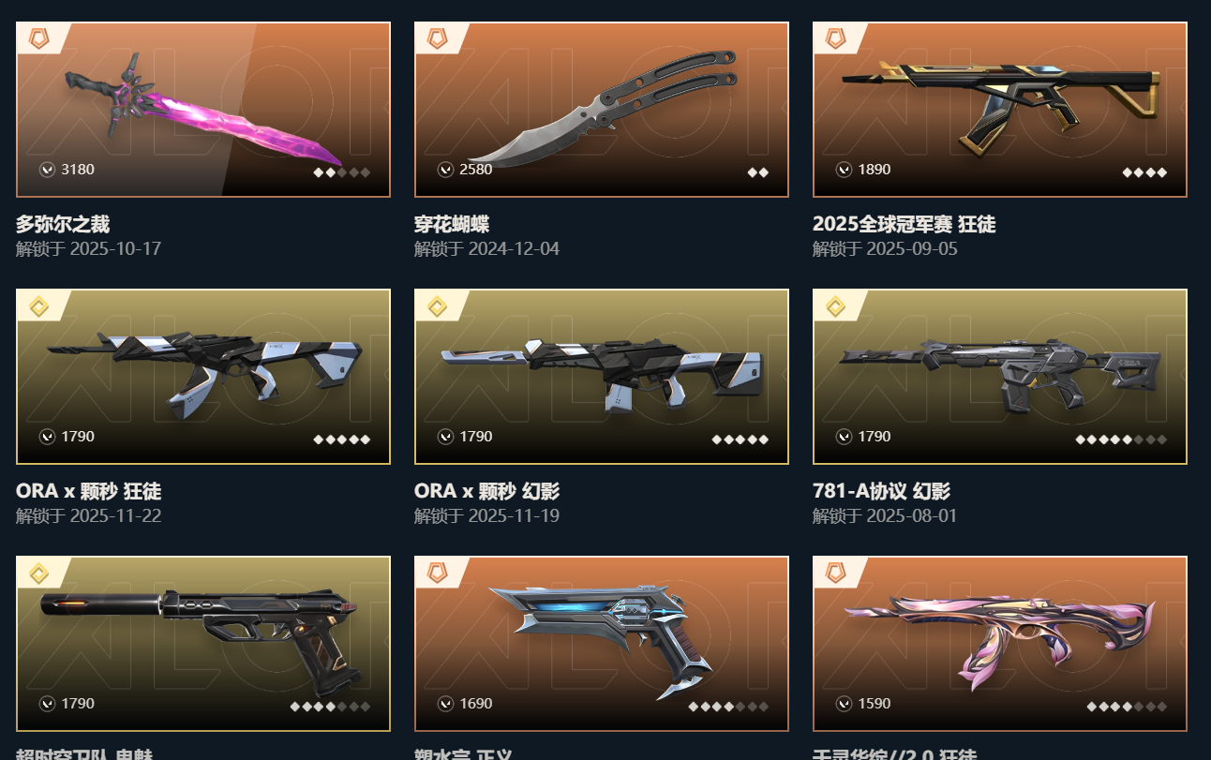Click the currency icon beside the 1690 price
The width and height of the screenshot is (1211, 760).
445,704
